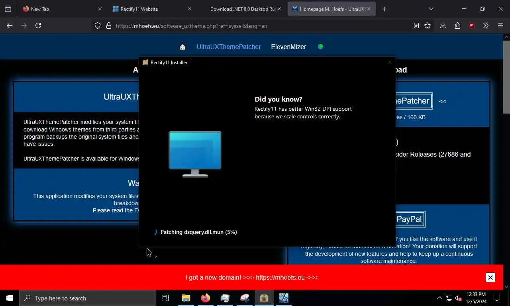Image resolution: width=510 pixels, height=306 pixels.
Task: Open the ElevenMizer page link
Action: [288, 47]
